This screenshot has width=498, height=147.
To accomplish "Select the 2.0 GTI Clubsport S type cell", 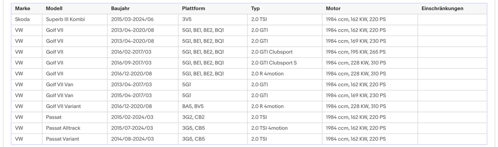I will [274, 63].
